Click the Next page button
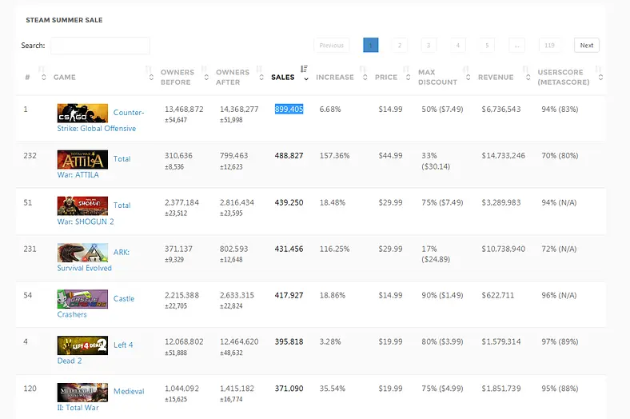This screenshot has height=419, width=630. point(587,46)
